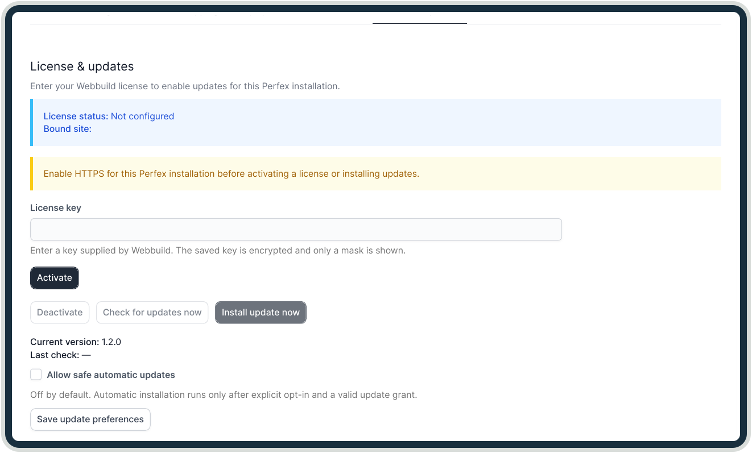Click the Bound site label
Image resolution: width=752 pixels, height=453 pixels.
(x=68, y=129)
